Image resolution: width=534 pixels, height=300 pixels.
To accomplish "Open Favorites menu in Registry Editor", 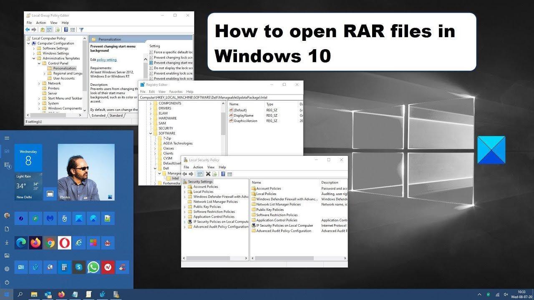I will click(x=176, y=92).
